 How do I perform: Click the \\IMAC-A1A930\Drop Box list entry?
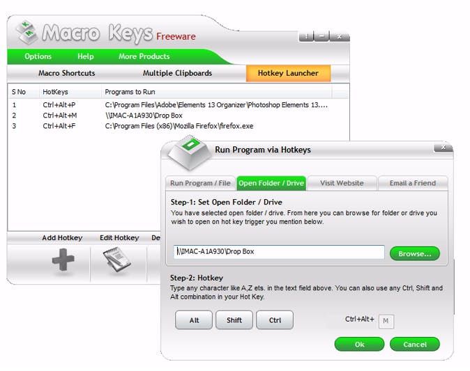tap(144, 116)
